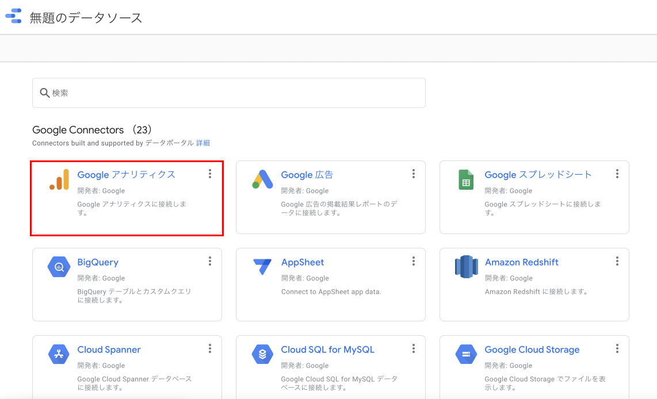The height and width of the screenshot is (399, 657).
Task: Click the Google Cloud SQL for MySQL データベース description
Action: [339, 383]
